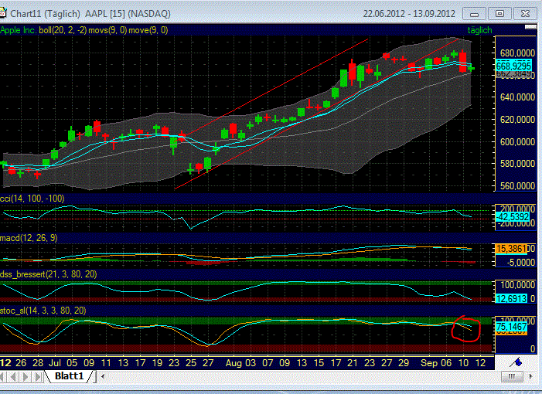Click the 'Apple Inc.' instrument label

point(19,30)
